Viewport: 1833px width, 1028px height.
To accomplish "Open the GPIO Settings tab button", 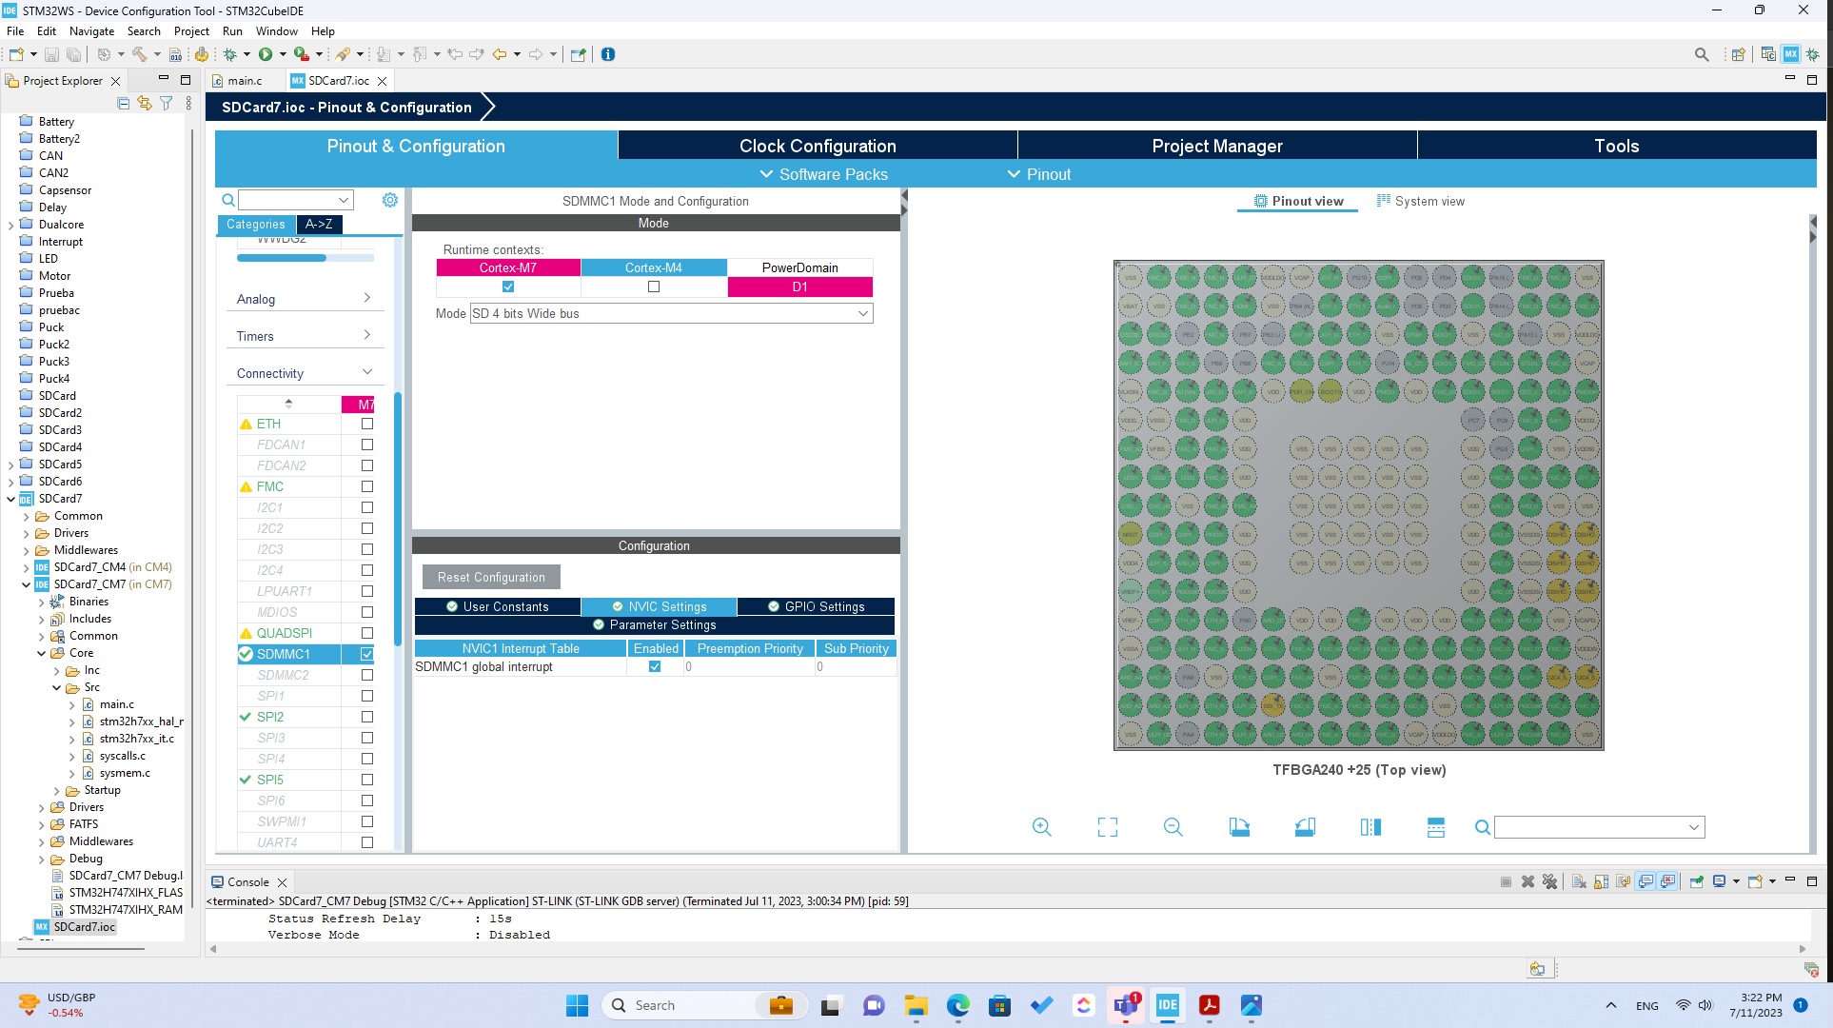I will point(817,606).
